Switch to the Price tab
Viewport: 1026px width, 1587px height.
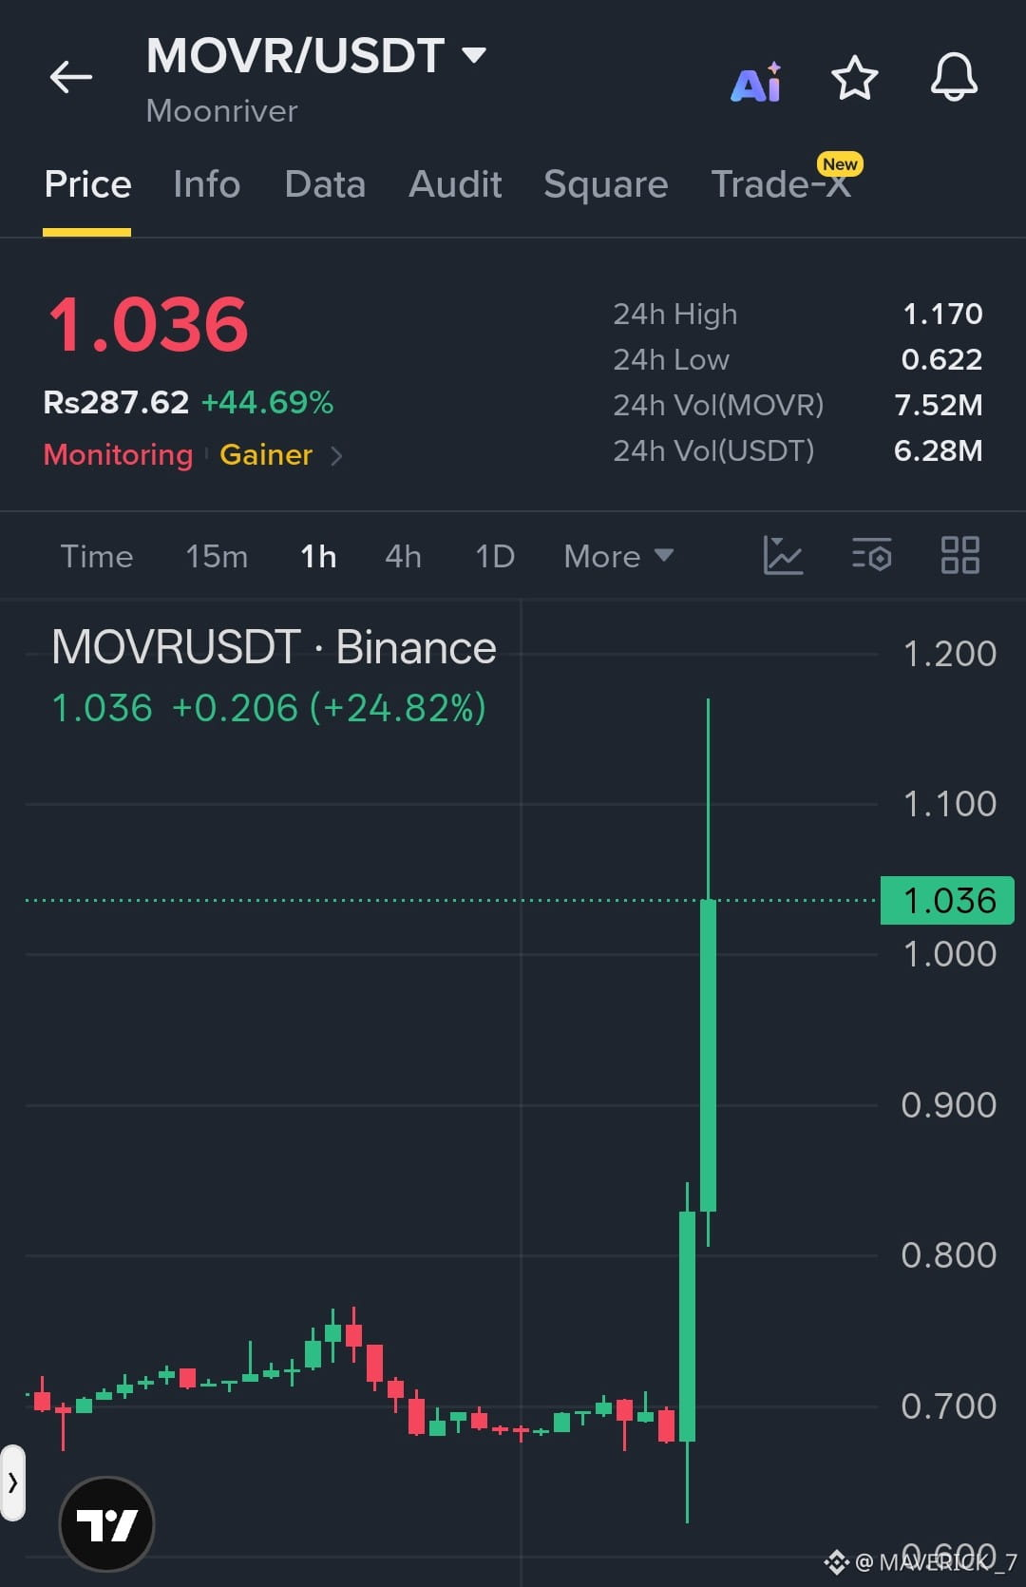tap(87, 184)
